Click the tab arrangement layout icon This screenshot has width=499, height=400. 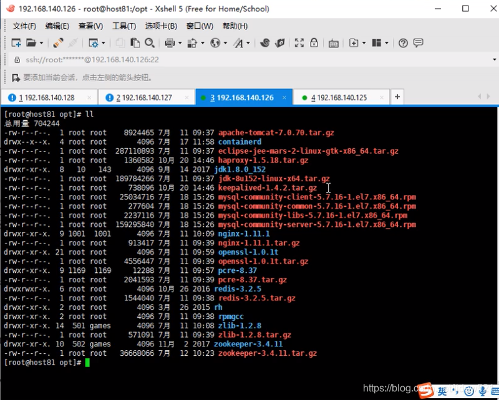click(x=377, y=42)
